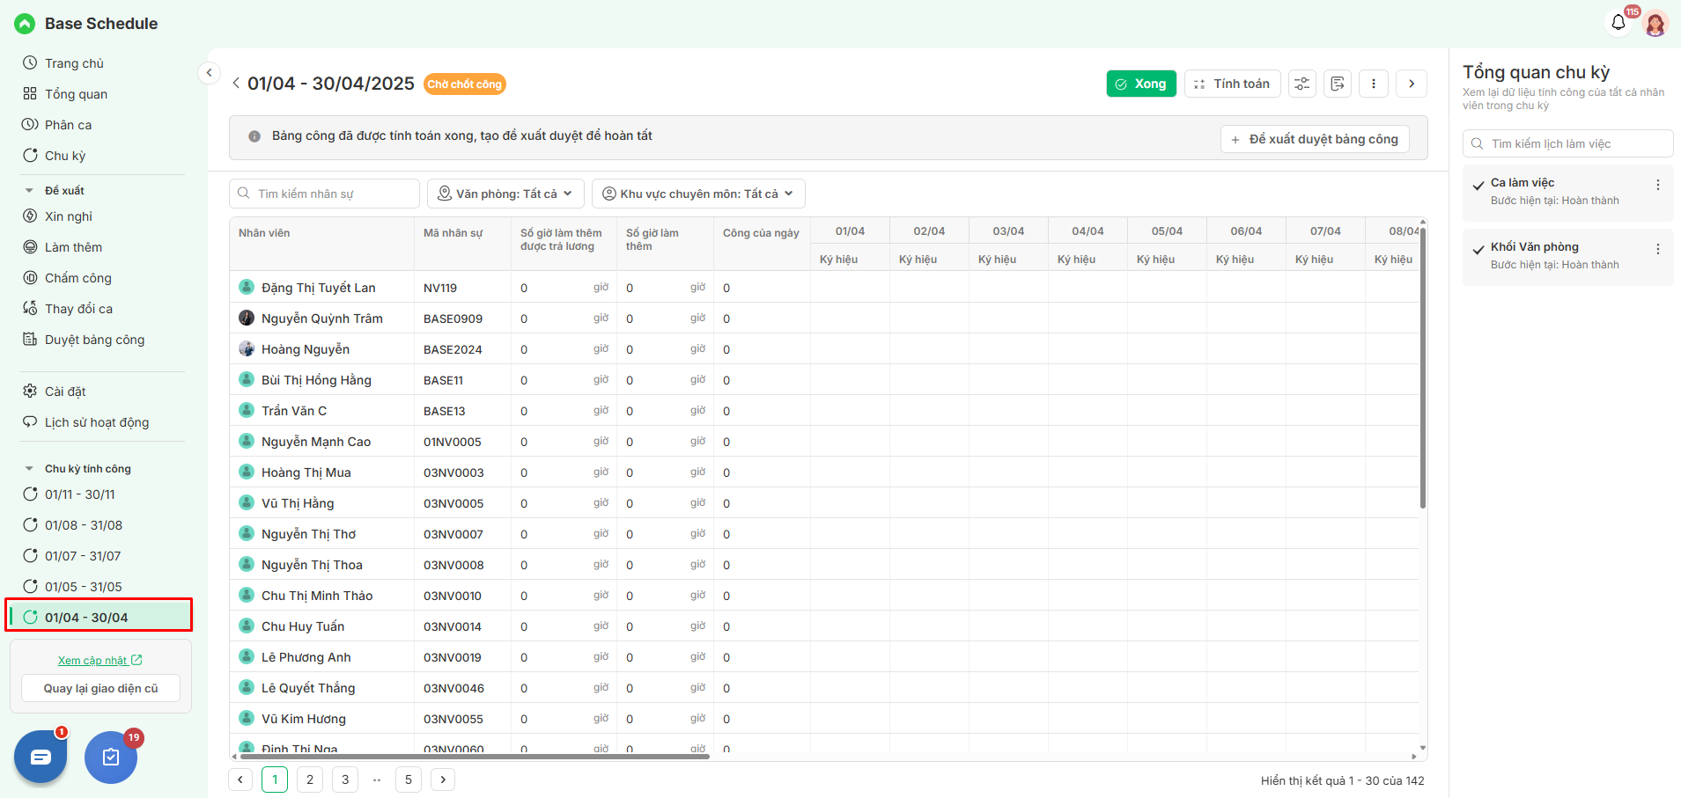Open the notifications bell icon
This screenshot has width=1681, height=798.
[1618, 23]
